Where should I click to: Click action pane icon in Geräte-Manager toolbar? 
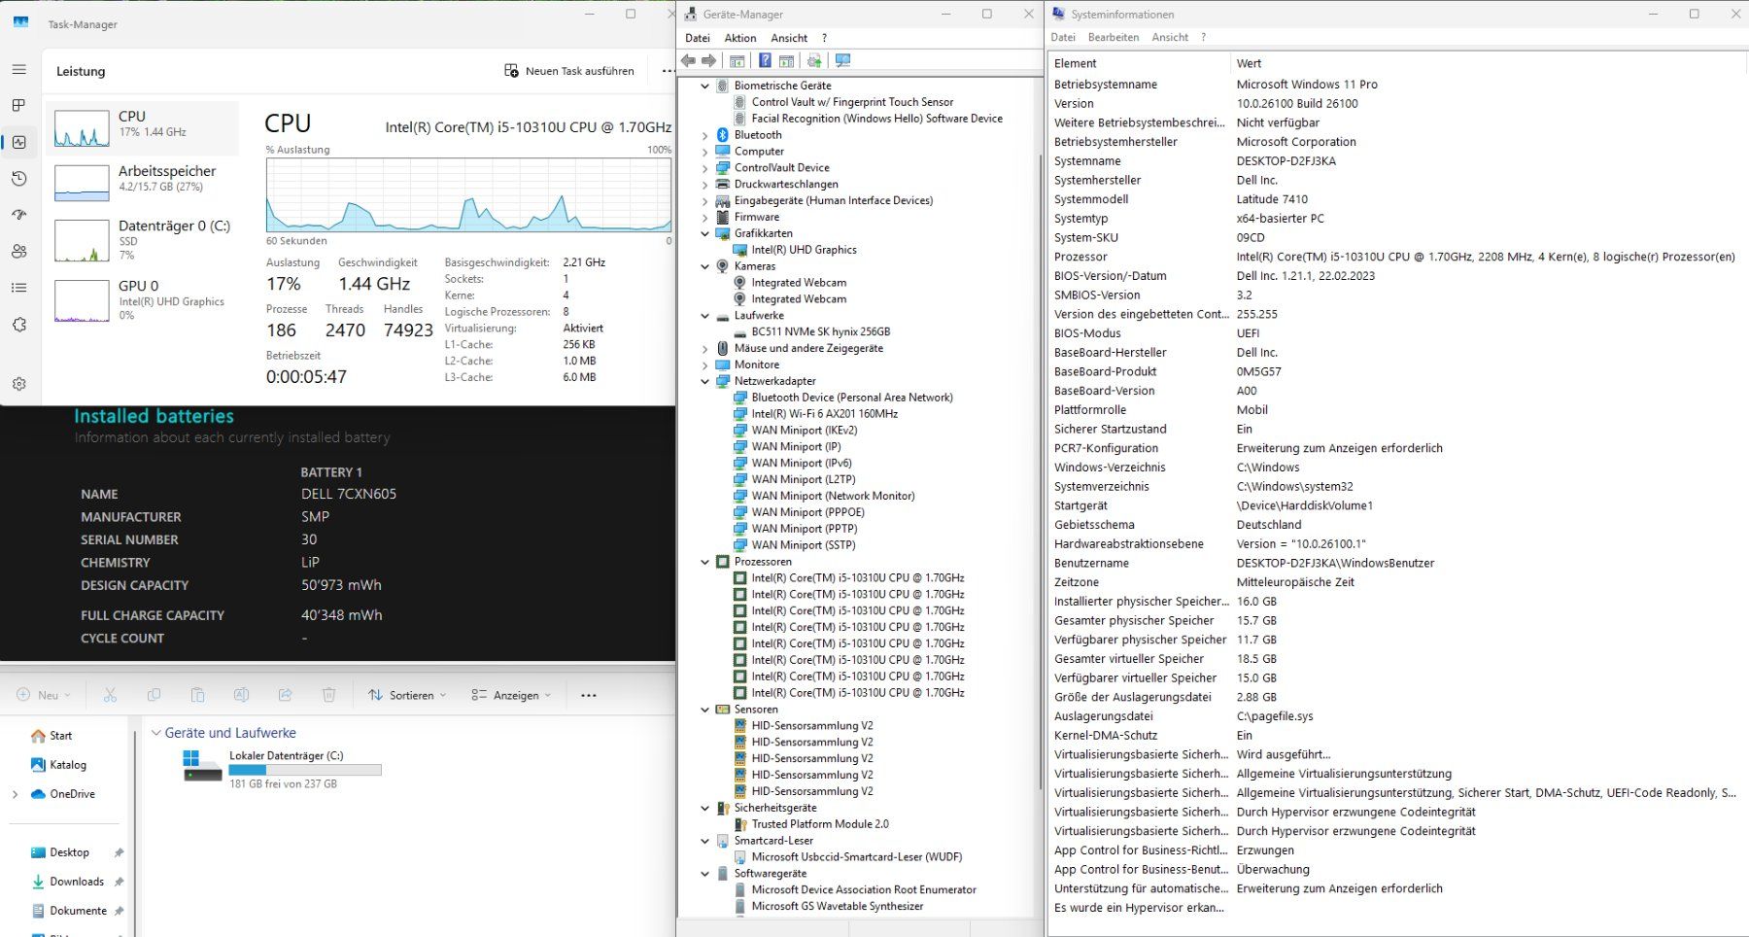(786, 60)
